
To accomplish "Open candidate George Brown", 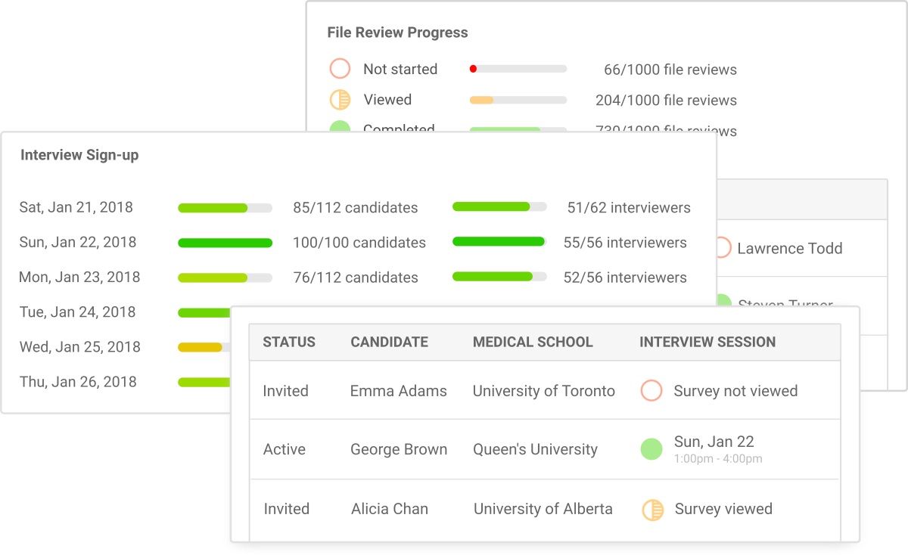I will [399, 449].
